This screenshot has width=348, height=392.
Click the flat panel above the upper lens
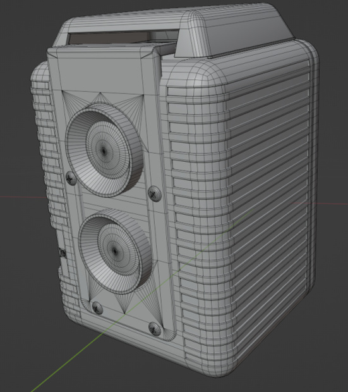click(x=101, y=74)
